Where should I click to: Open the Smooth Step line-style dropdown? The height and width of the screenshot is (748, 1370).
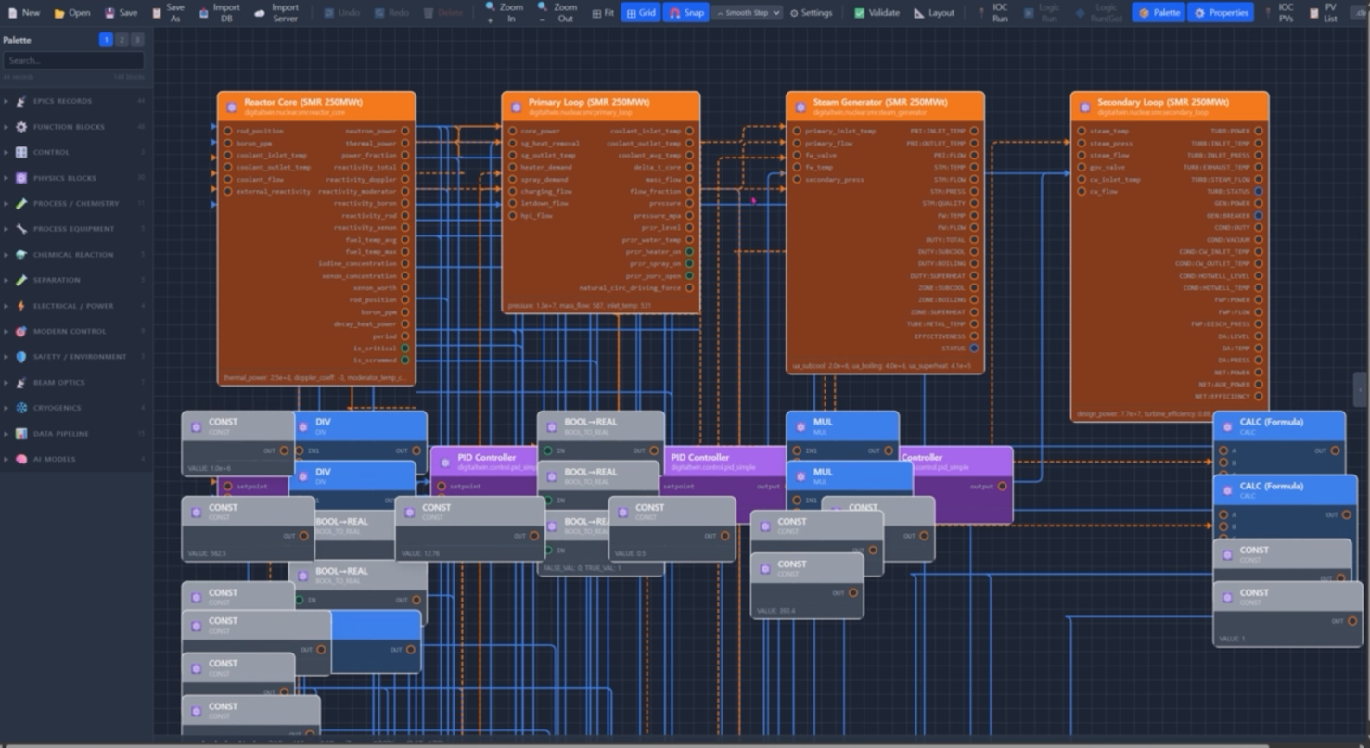(748, 13)
